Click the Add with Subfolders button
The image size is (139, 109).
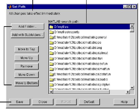27,35
